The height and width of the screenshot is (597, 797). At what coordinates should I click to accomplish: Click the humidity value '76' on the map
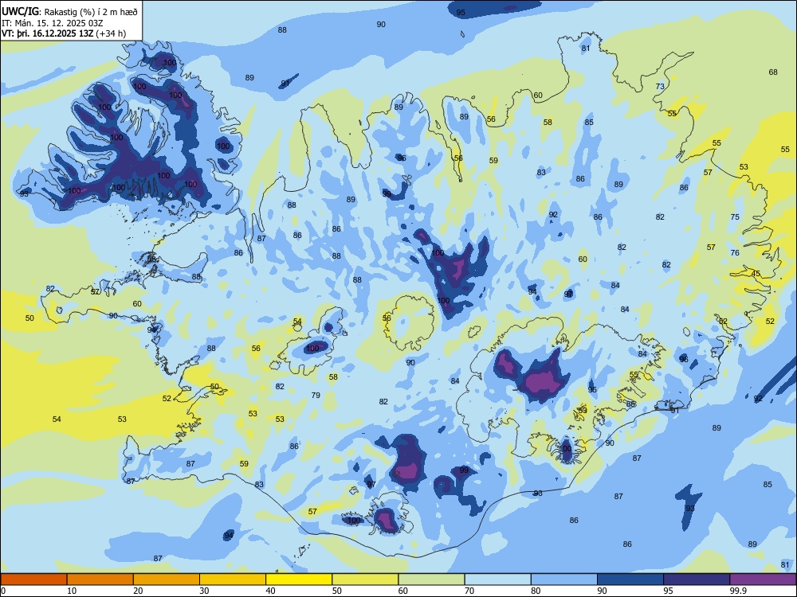coord(735,252)
